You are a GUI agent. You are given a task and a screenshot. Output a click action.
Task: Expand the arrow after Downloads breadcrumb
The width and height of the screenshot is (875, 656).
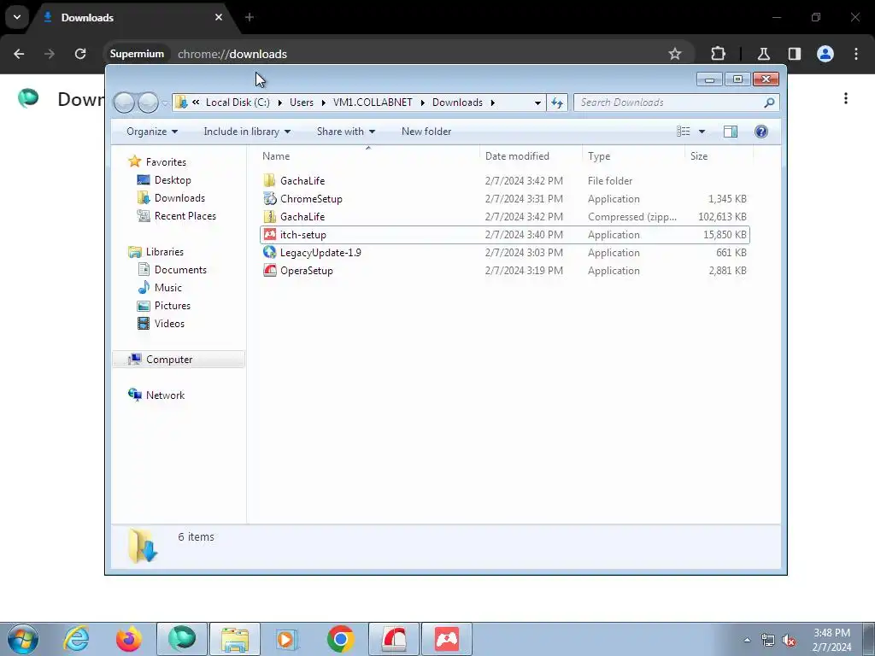493,102
